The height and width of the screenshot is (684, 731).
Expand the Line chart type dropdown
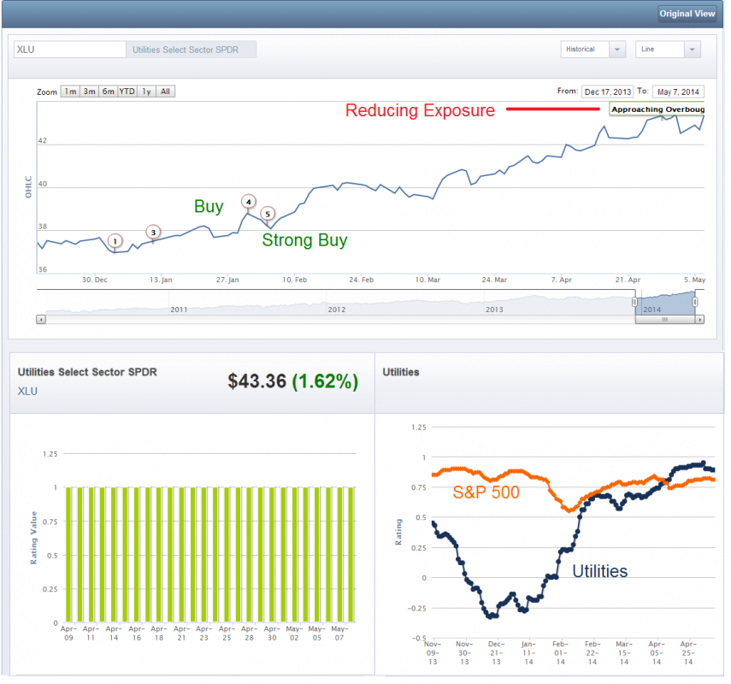tap(668, 50)
